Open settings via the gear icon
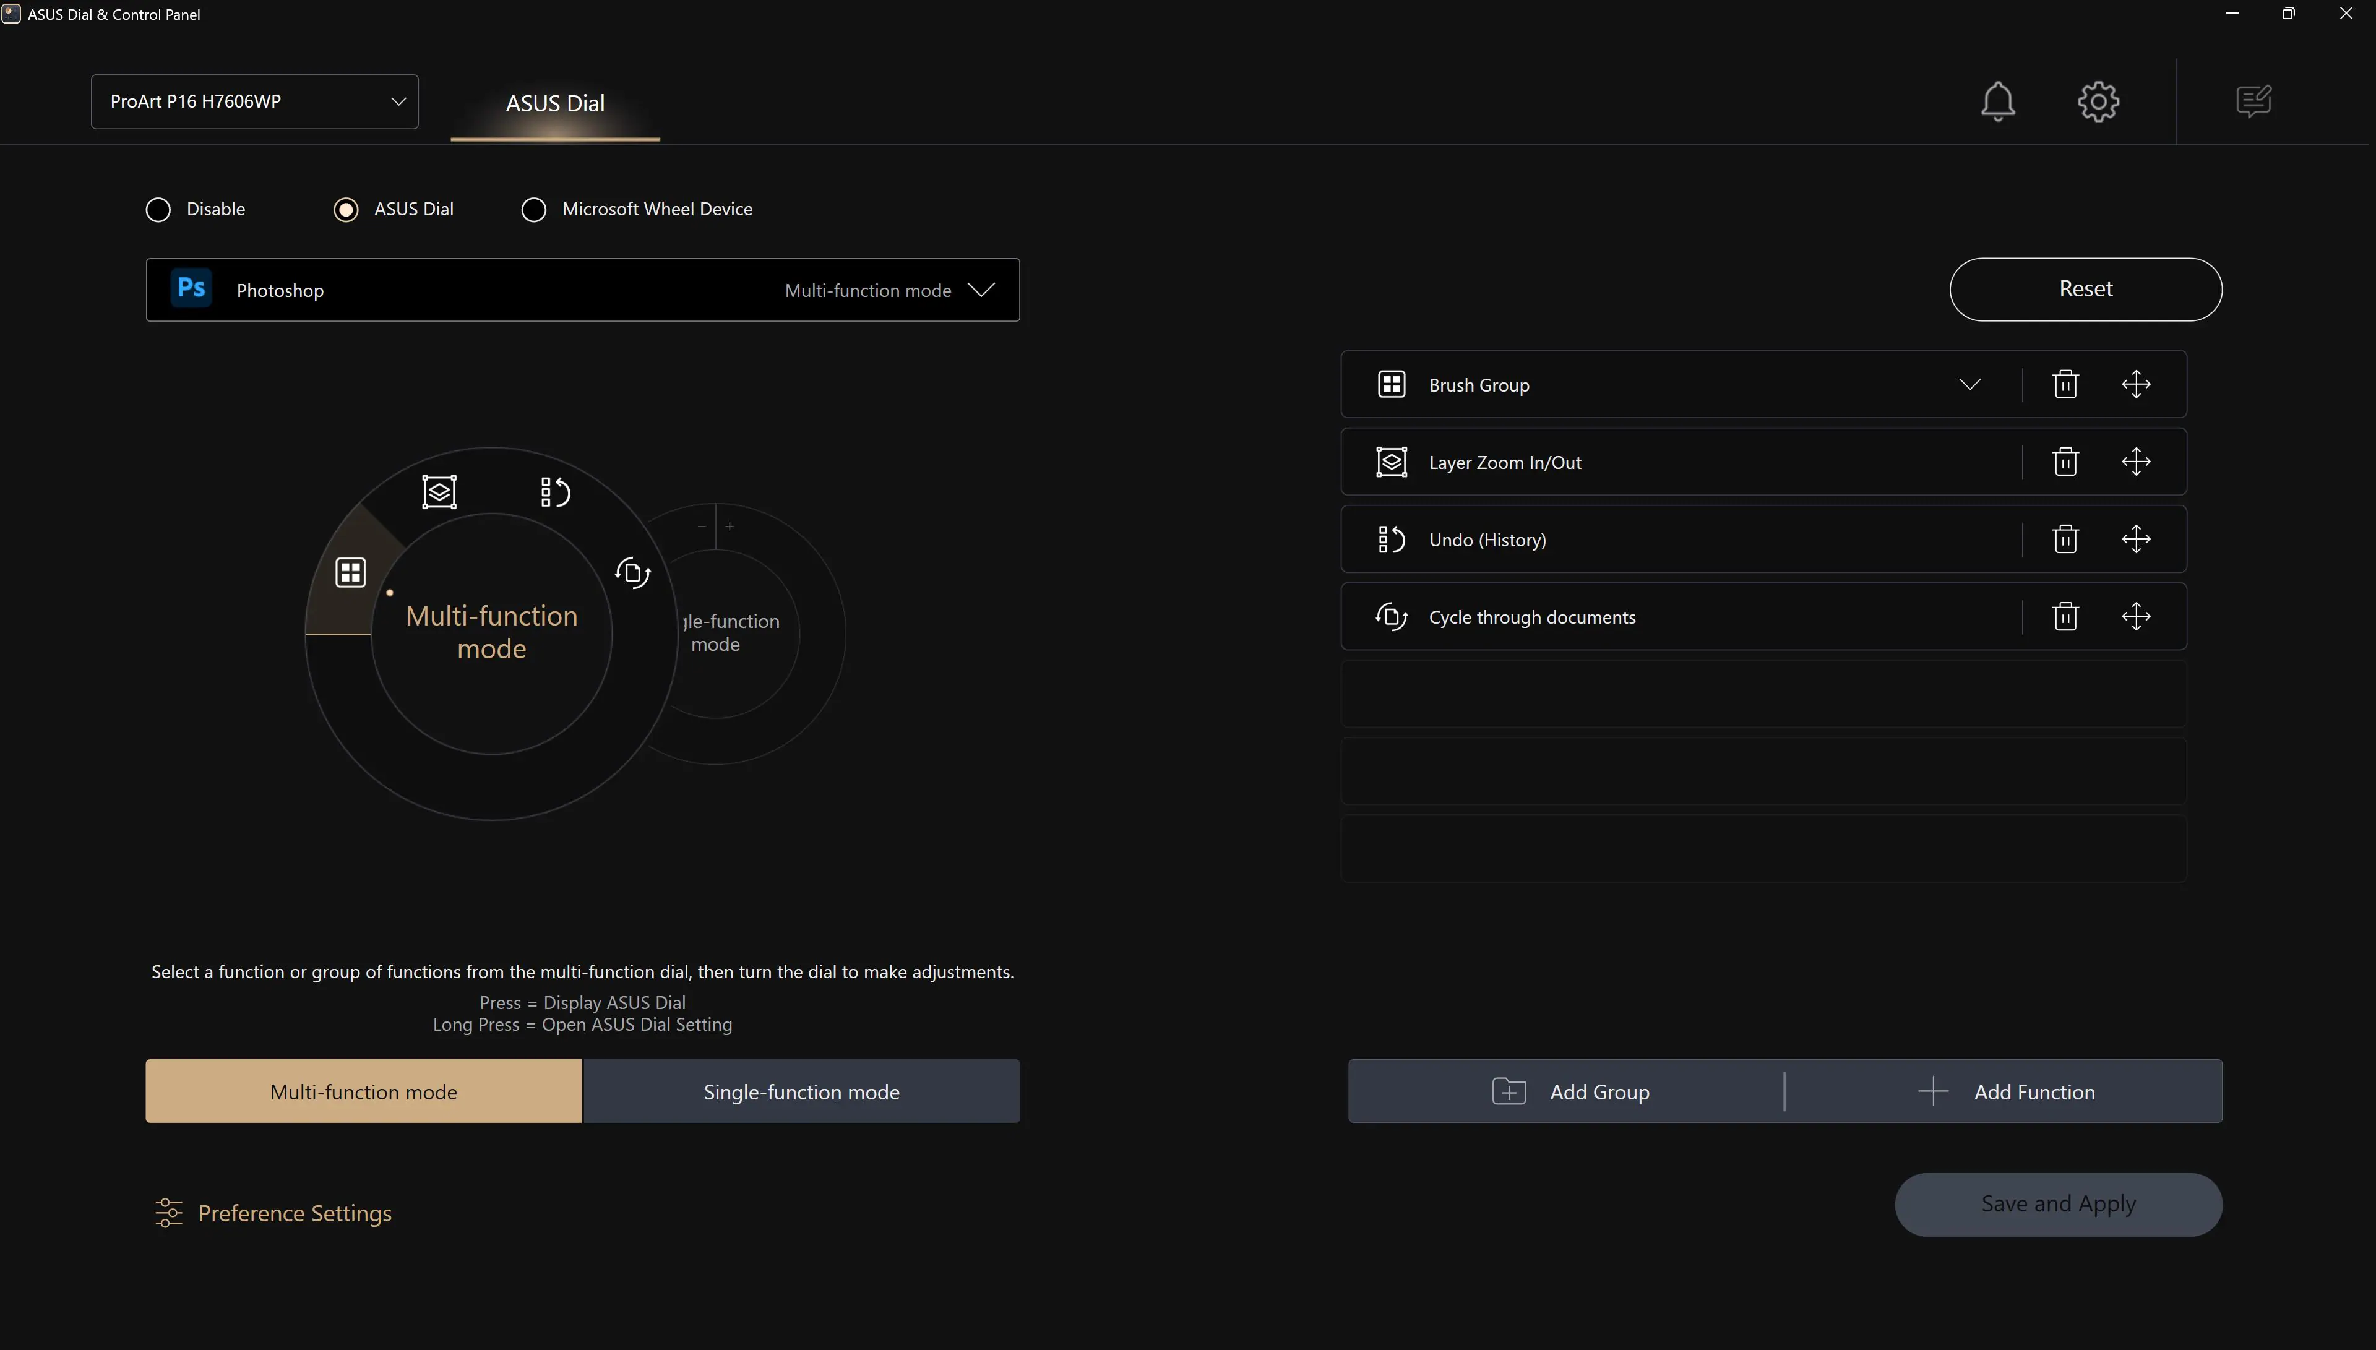Image resolution: width=2376 pixels, height=1350 pixels. tap(2098, 101)
